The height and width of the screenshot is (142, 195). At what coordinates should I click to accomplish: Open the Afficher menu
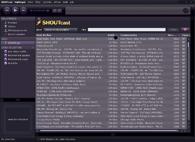57,2
